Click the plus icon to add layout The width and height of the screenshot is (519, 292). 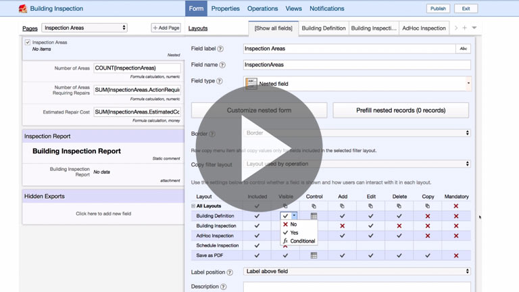coord(465,28)
